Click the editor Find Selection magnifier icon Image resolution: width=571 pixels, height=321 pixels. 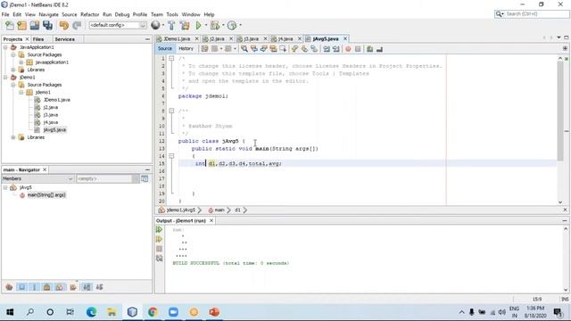244,49
